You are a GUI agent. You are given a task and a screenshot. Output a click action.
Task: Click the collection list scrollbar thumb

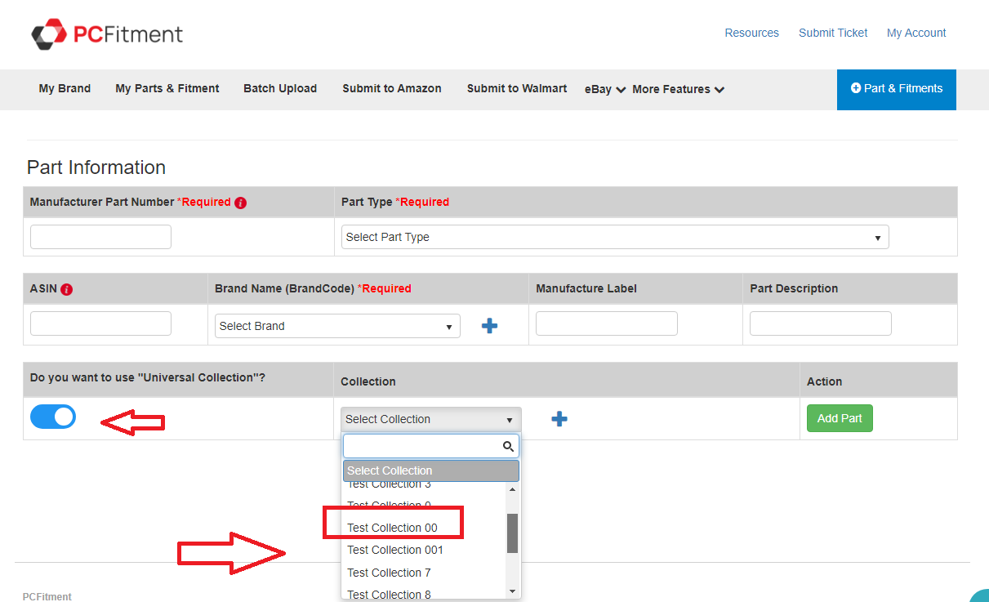pos(513,533)
